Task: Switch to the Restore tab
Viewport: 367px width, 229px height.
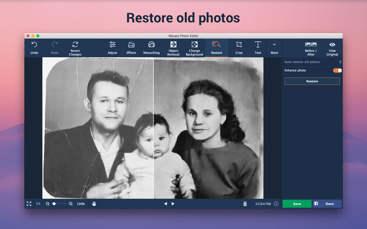Action: [x=217, y=48]
